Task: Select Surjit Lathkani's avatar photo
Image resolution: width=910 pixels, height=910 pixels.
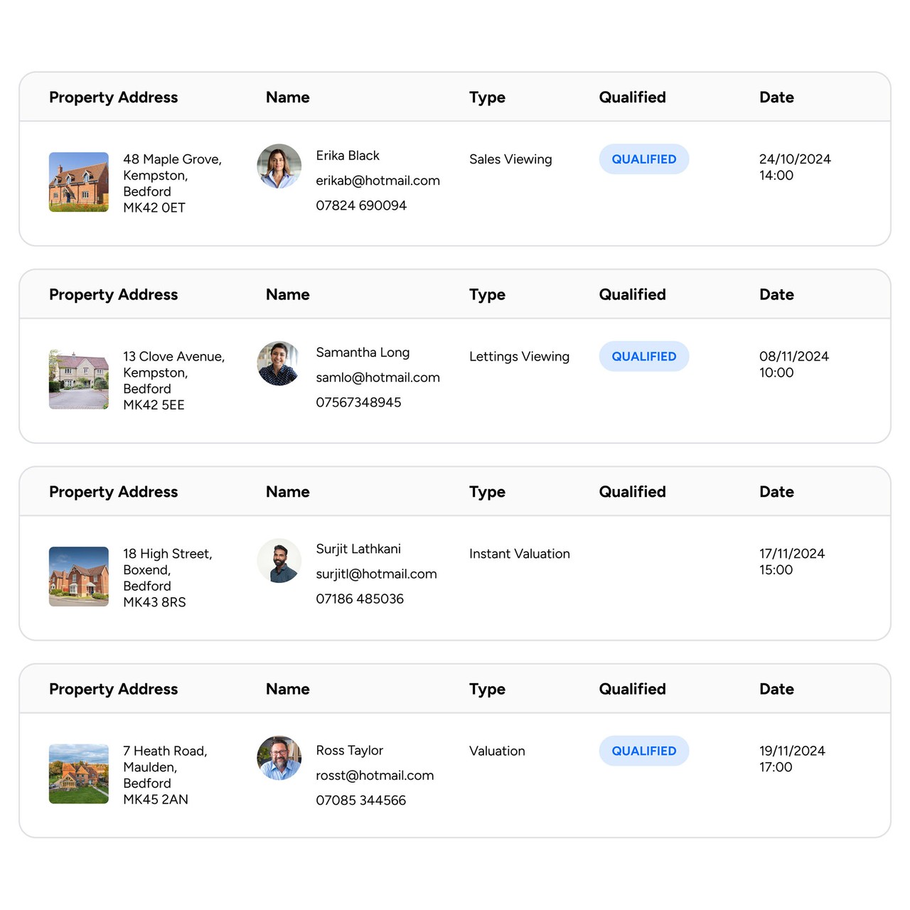Action: click(279, 561)
